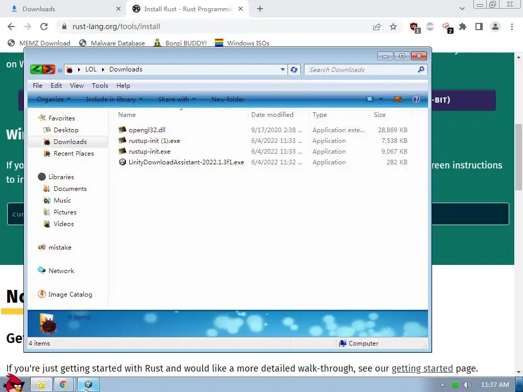Bookmark this page with the star icon
Screen dimensions: 523x392
coord(393,27)
